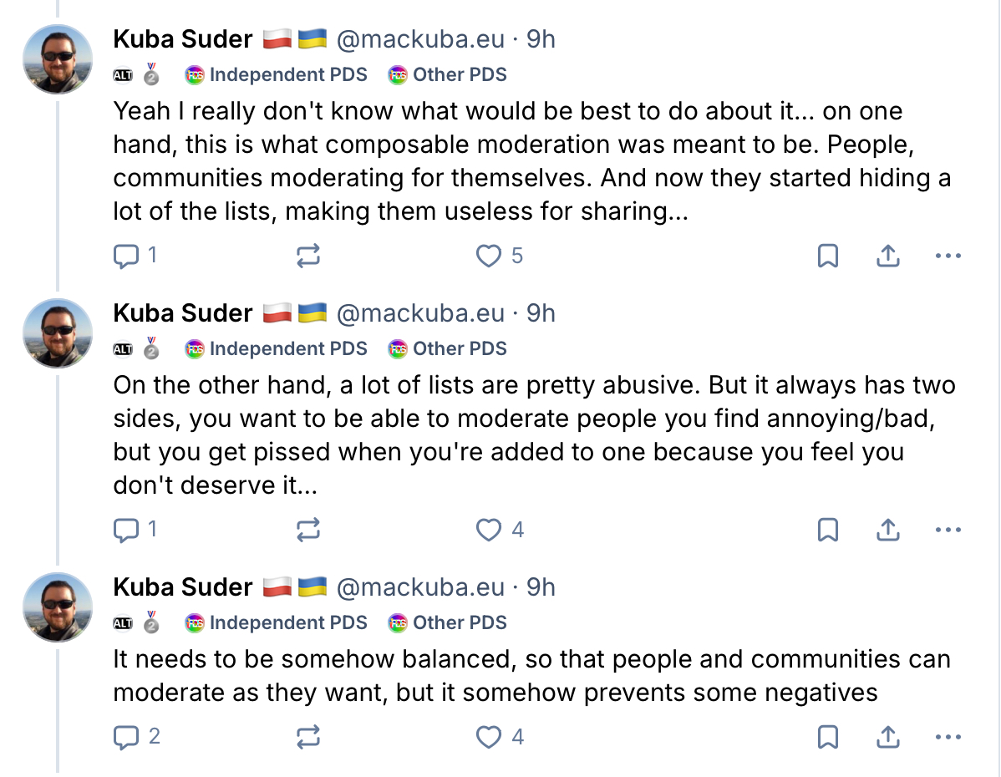
Task: Like the post about hiding lists
Action: [x=488, y=256]
